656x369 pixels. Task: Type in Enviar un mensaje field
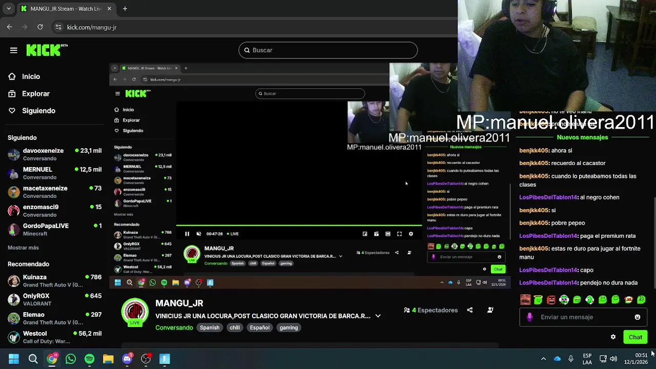(x=583, y=317)
